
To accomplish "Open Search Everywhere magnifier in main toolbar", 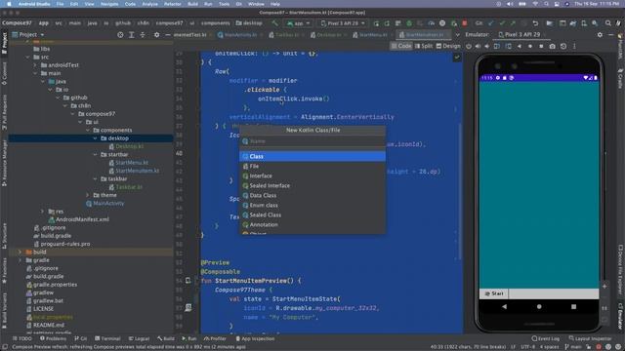I will [x=607, y=23].
